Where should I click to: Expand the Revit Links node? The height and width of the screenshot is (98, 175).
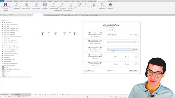[x=1, y=77]
